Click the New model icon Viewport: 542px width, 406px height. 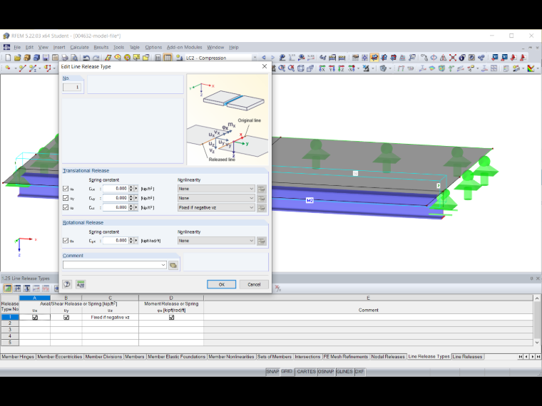(8, 58)
